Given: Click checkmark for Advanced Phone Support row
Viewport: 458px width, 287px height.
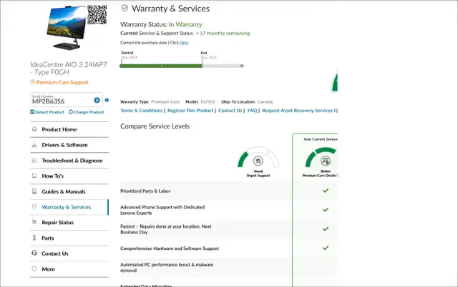Looking at the screenshot, I should click(326, 209).
